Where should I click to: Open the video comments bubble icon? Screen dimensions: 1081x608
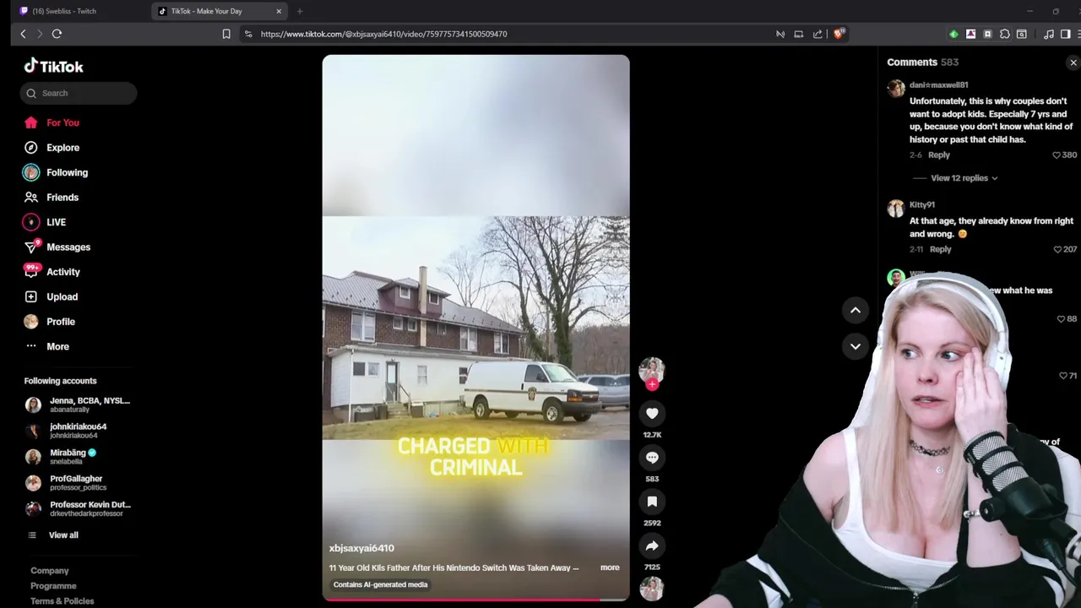tap(652, 457)
